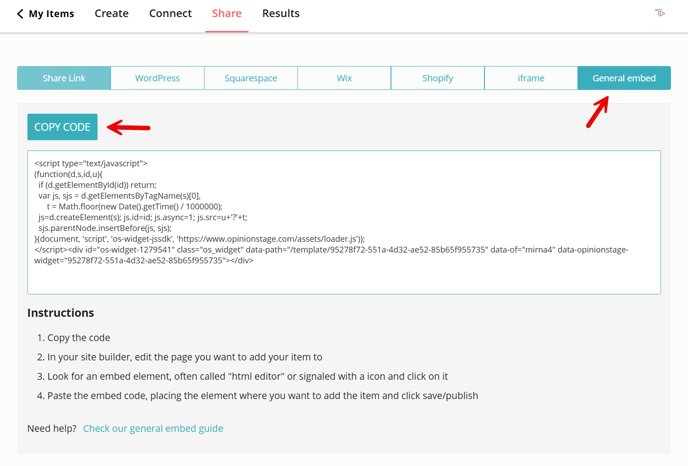Click the back chevron icon beside My Items
Screen dimensions: 688x466
20,13
